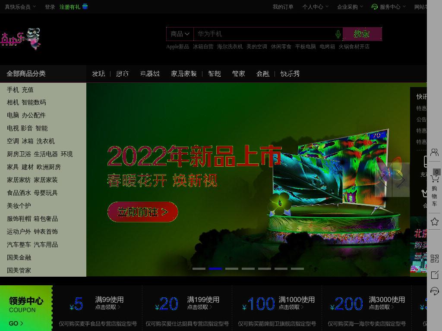The width and height of the screenshot is (442, 331).
Task: Select the 美妆个护 category
Action: click(19, 206)
